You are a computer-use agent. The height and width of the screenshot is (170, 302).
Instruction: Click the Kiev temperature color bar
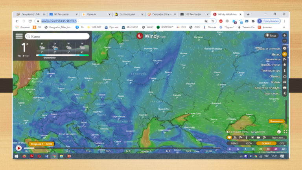pos(62,55)
